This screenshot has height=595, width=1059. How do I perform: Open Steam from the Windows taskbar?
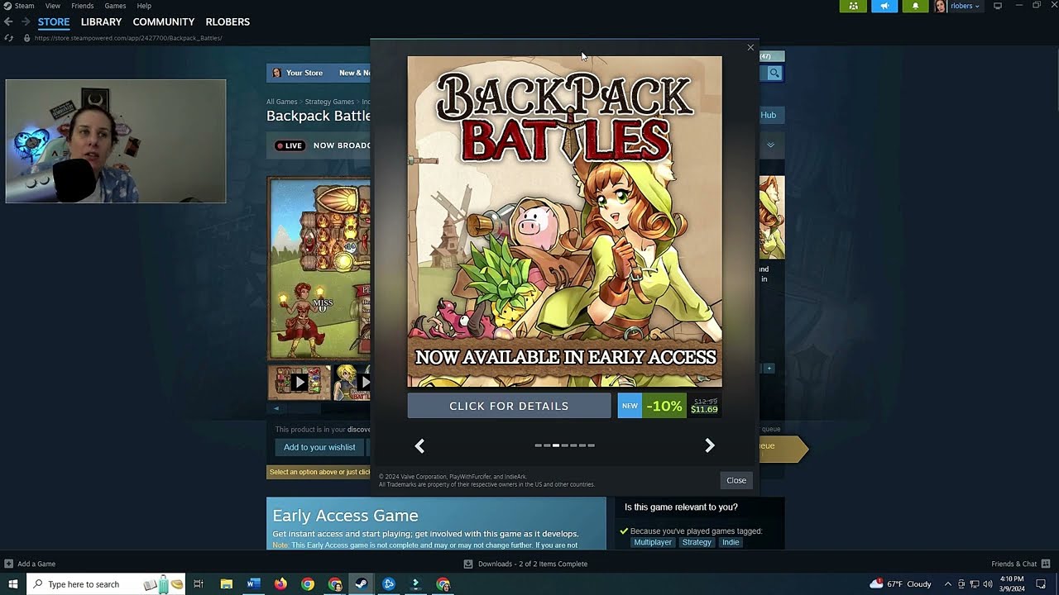(x=362, y=584)
